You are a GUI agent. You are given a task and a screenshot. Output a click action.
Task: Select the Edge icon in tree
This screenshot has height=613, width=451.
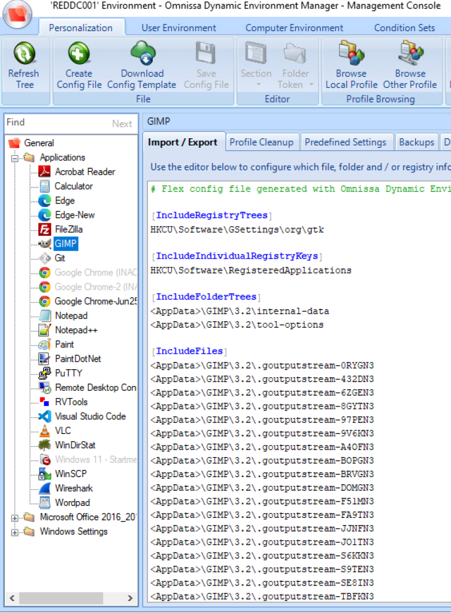(x=44, y=201)
